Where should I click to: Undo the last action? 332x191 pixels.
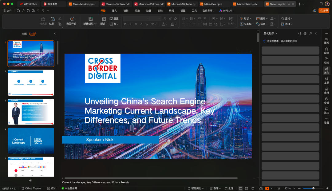pyautogui.click(x=38, y=10)
